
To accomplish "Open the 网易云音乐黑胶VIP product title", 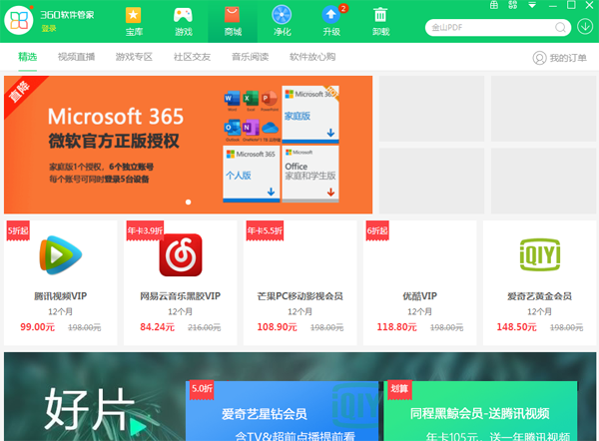I will pos(181,296).
